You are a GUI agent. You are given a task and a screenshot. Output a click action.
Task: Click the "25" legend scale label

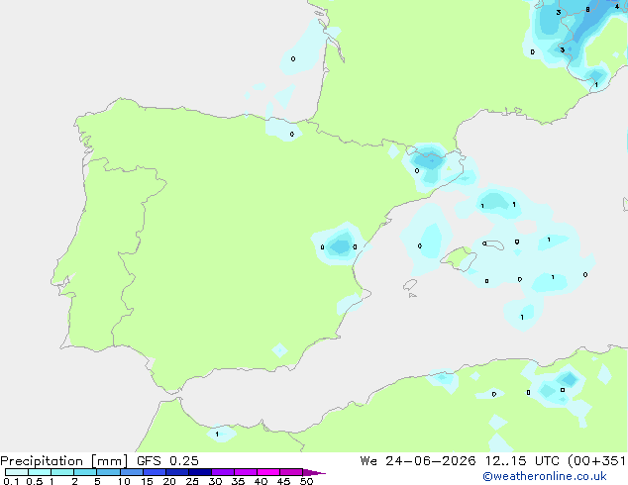[192, 481]
